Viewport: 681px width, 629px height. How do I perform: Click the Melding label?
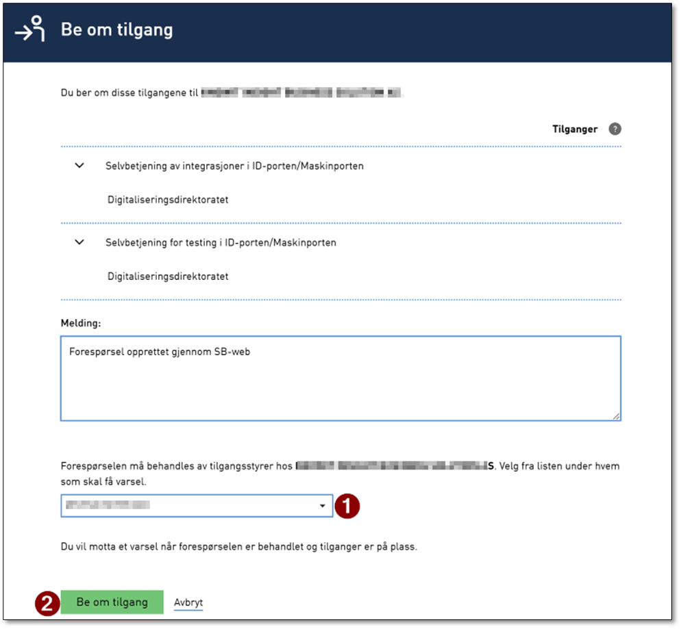coord(81,322)
